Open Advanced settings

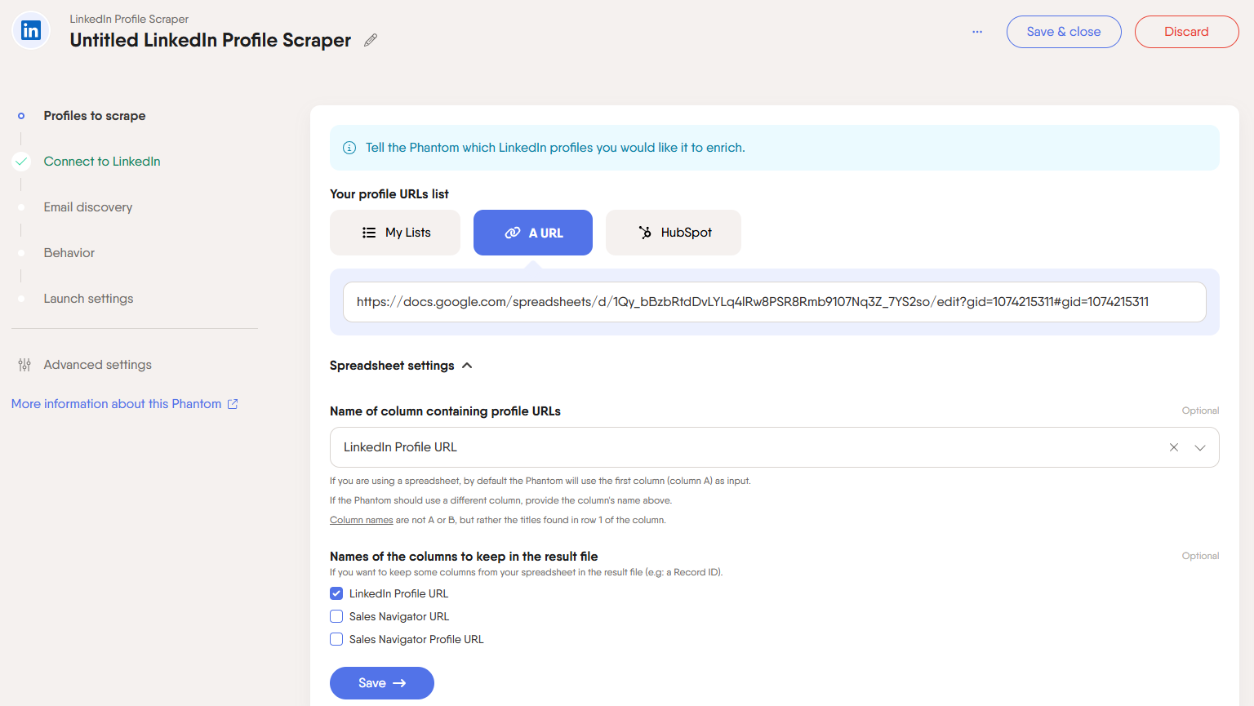98,365
